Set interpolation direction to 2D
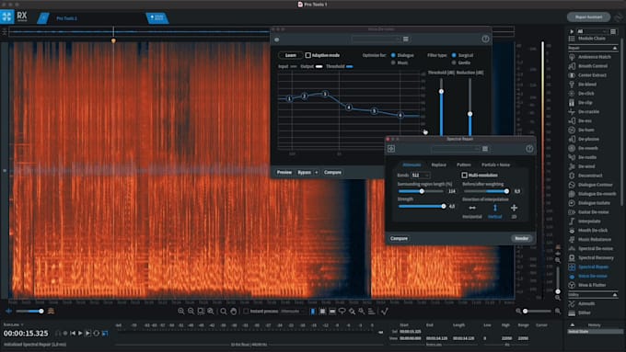Screen dimensions: 626x352 coord(514,208)
